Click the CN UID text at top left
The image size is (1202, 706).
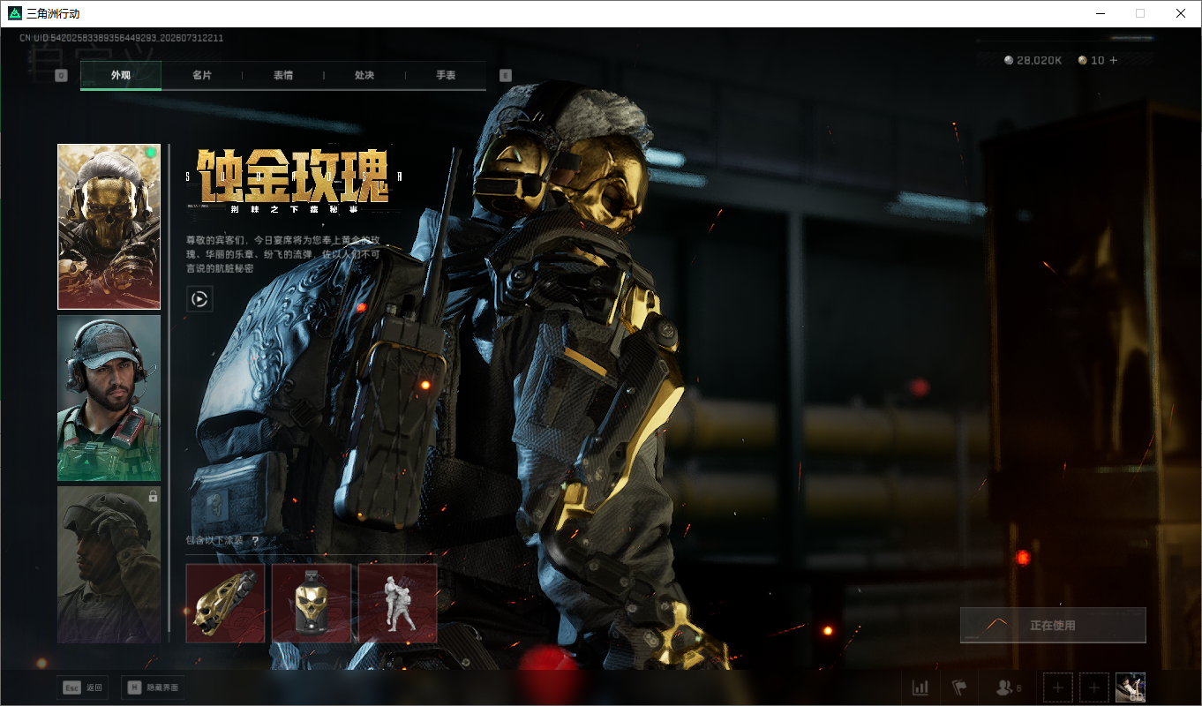coord(122,38)
